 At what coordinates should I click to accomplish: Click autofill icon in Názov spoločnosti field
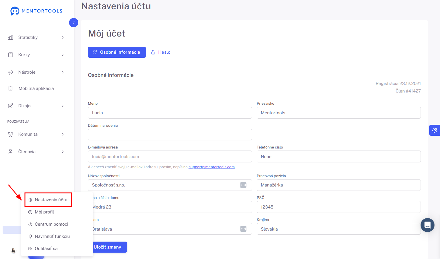tap(243, 185)
